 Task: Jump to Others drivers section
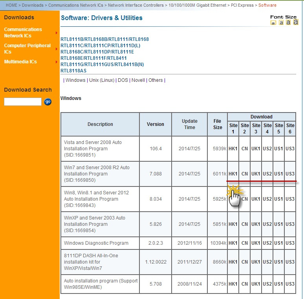(x=156, y=80)
